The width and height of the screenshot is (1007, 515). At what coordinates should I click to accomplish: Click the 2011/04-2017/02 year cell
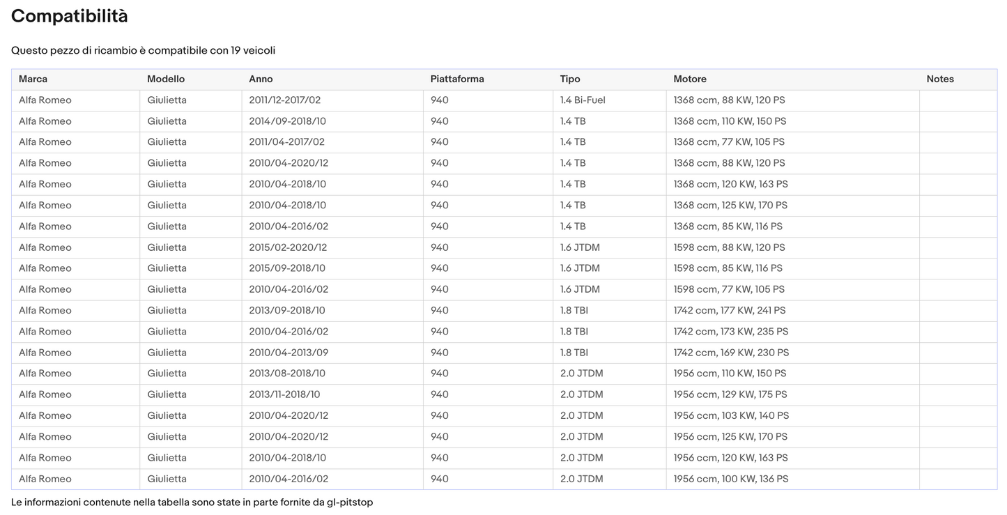tap(286, 142)
